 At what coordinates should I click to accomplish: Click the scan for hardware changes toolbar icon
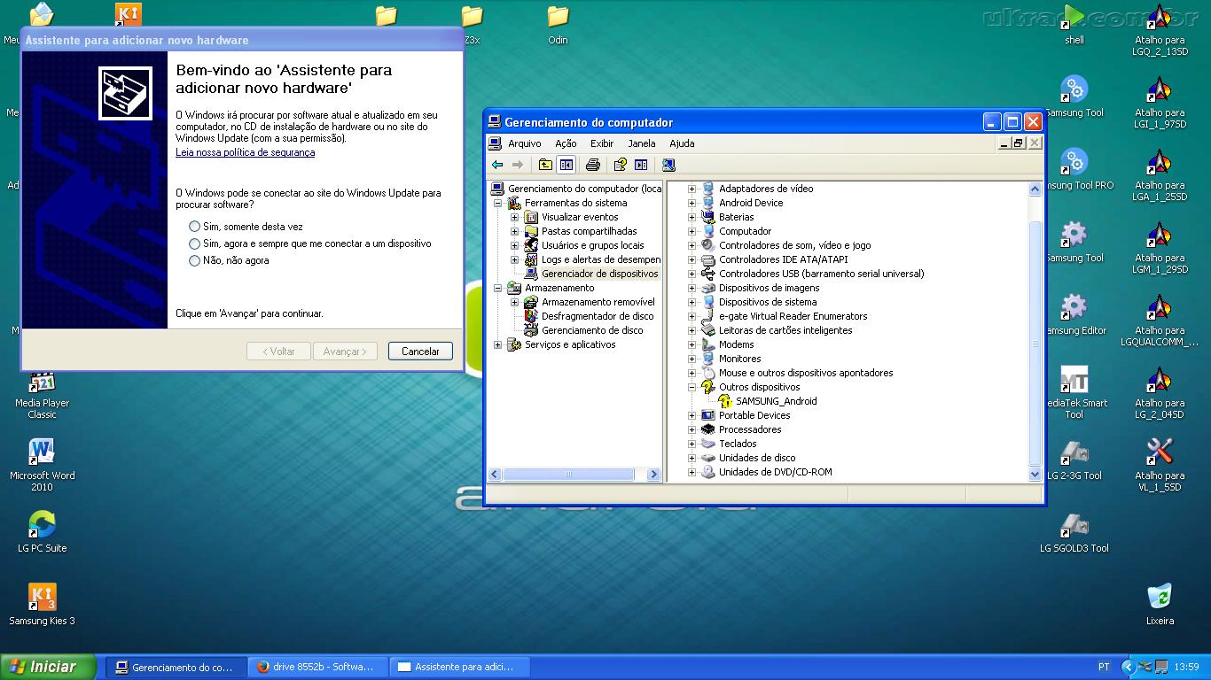(668, 165)
